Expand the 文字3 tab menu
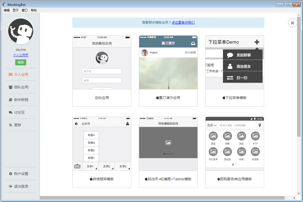The width and height of the screenshot is (303, 202). tap(123, 166)
